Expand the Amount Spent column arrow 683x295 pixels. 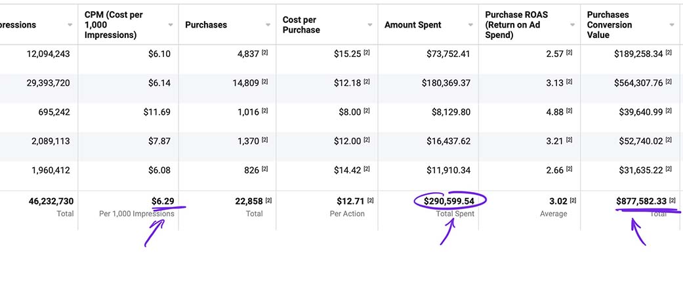point(470,25)
